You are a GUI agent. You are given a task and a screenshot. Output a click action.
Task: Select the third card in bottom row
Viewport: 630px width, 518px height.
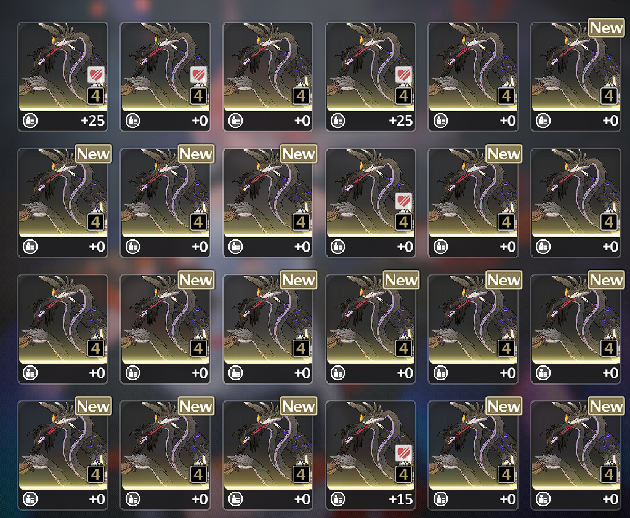pyautogui.click(x=268, y=455)
